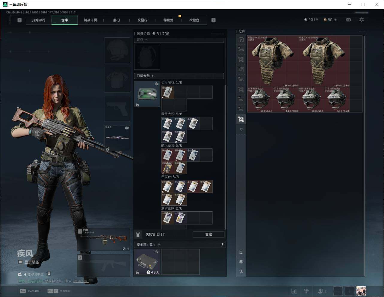Screen dimensions: 384x297
Task: Select the first keycard under 零号大坝
Action: click(x=168, y=124)
